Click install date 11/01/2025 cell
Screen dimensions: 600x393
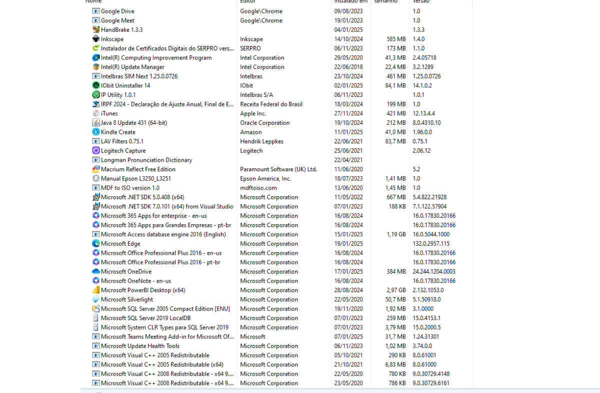348,132
